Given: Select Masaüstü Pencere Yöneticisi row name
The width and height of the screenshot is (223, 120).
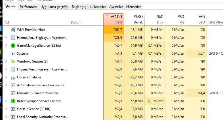Looking at the screenshot, I should [x=38, y=93].
